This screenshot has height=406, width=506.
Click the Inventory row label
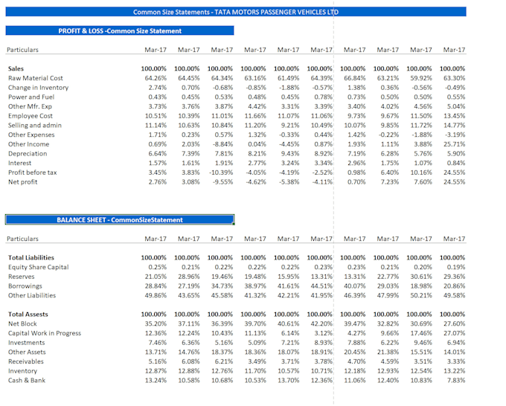tap(22, 371)
